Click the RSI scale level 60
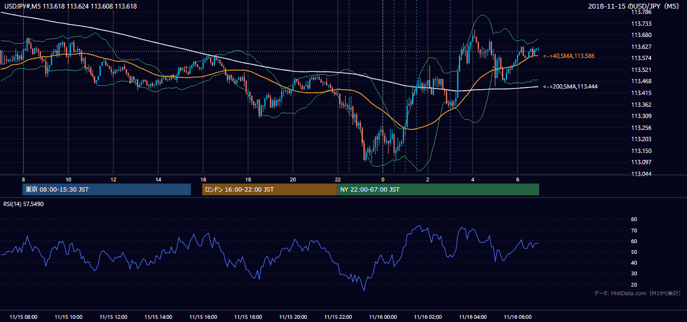687x322 pixels. [634, 241]
